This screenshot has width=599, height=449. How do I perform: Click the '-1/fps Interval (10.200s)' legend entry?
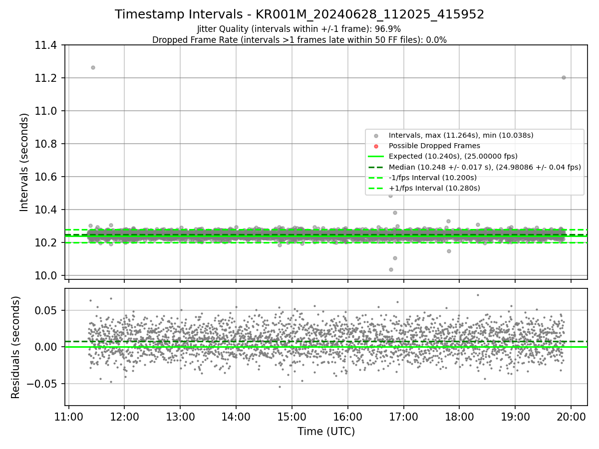pos(433,178)
